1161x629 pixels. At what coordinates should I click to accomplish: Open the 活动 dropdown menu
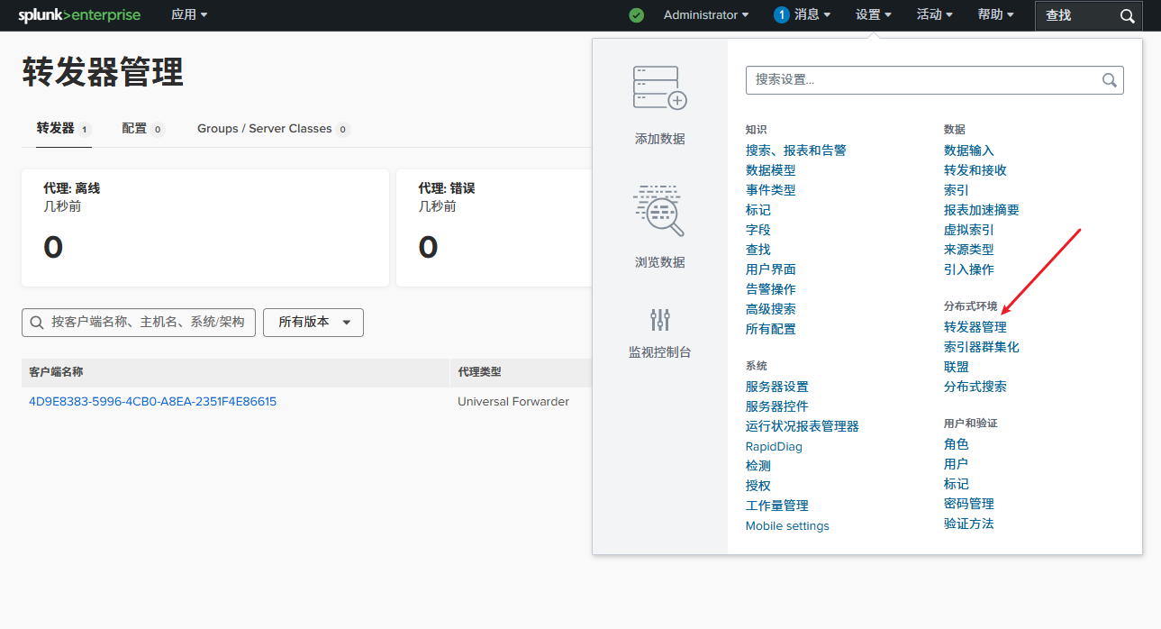point(934,15)
